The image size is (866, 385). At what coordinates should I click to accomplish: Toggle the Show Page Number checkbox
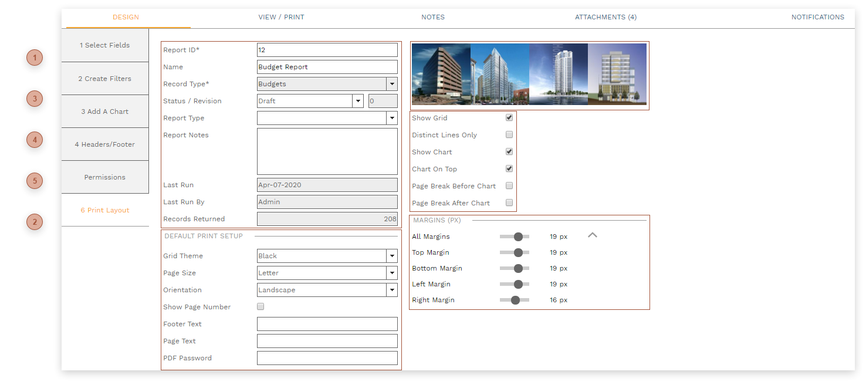261,307
